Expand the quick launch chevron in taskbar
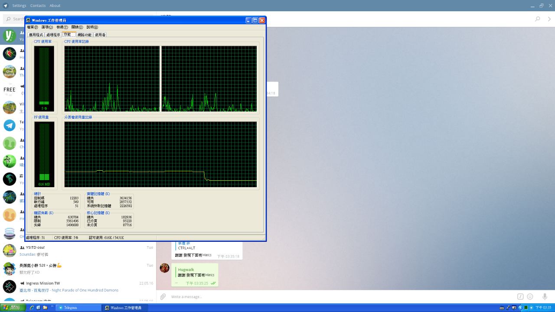The image size is (555, 312). (52, 307)
